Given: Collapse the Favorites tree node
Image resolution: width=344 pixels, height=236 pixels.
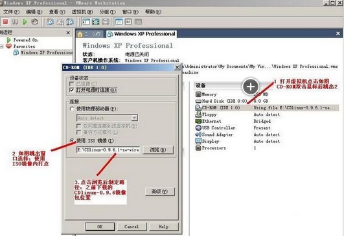Looking at the screenshot, I should pyautogui.click(x=2, y=46).
